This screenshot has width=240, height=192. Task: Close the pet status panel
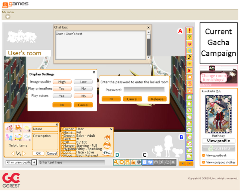coord(111,129)
